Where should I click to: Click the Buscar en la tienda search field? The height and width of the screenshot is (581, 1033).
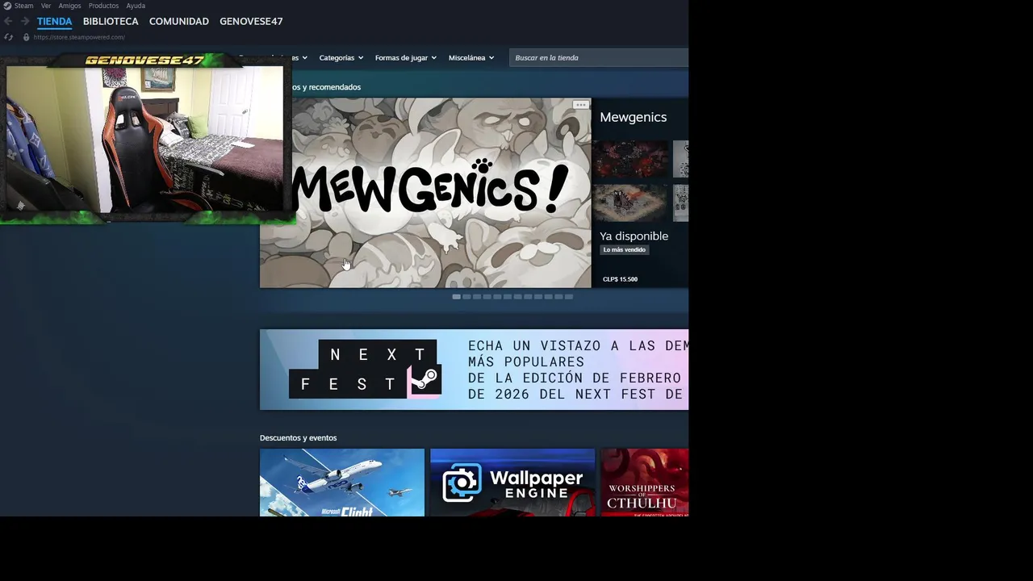point(599,58)
